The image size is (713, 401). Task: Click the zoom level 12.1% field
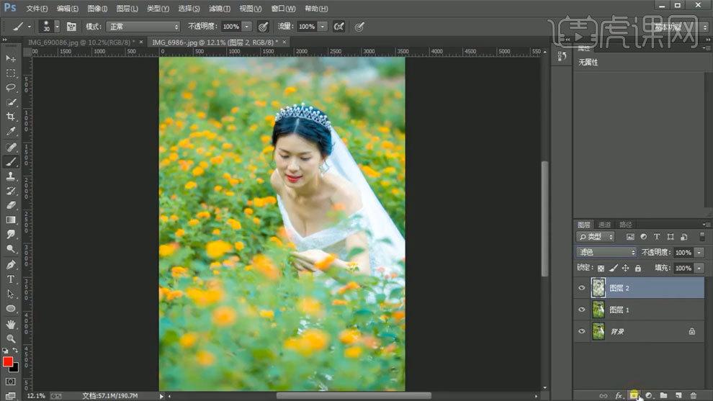point(36,396)
